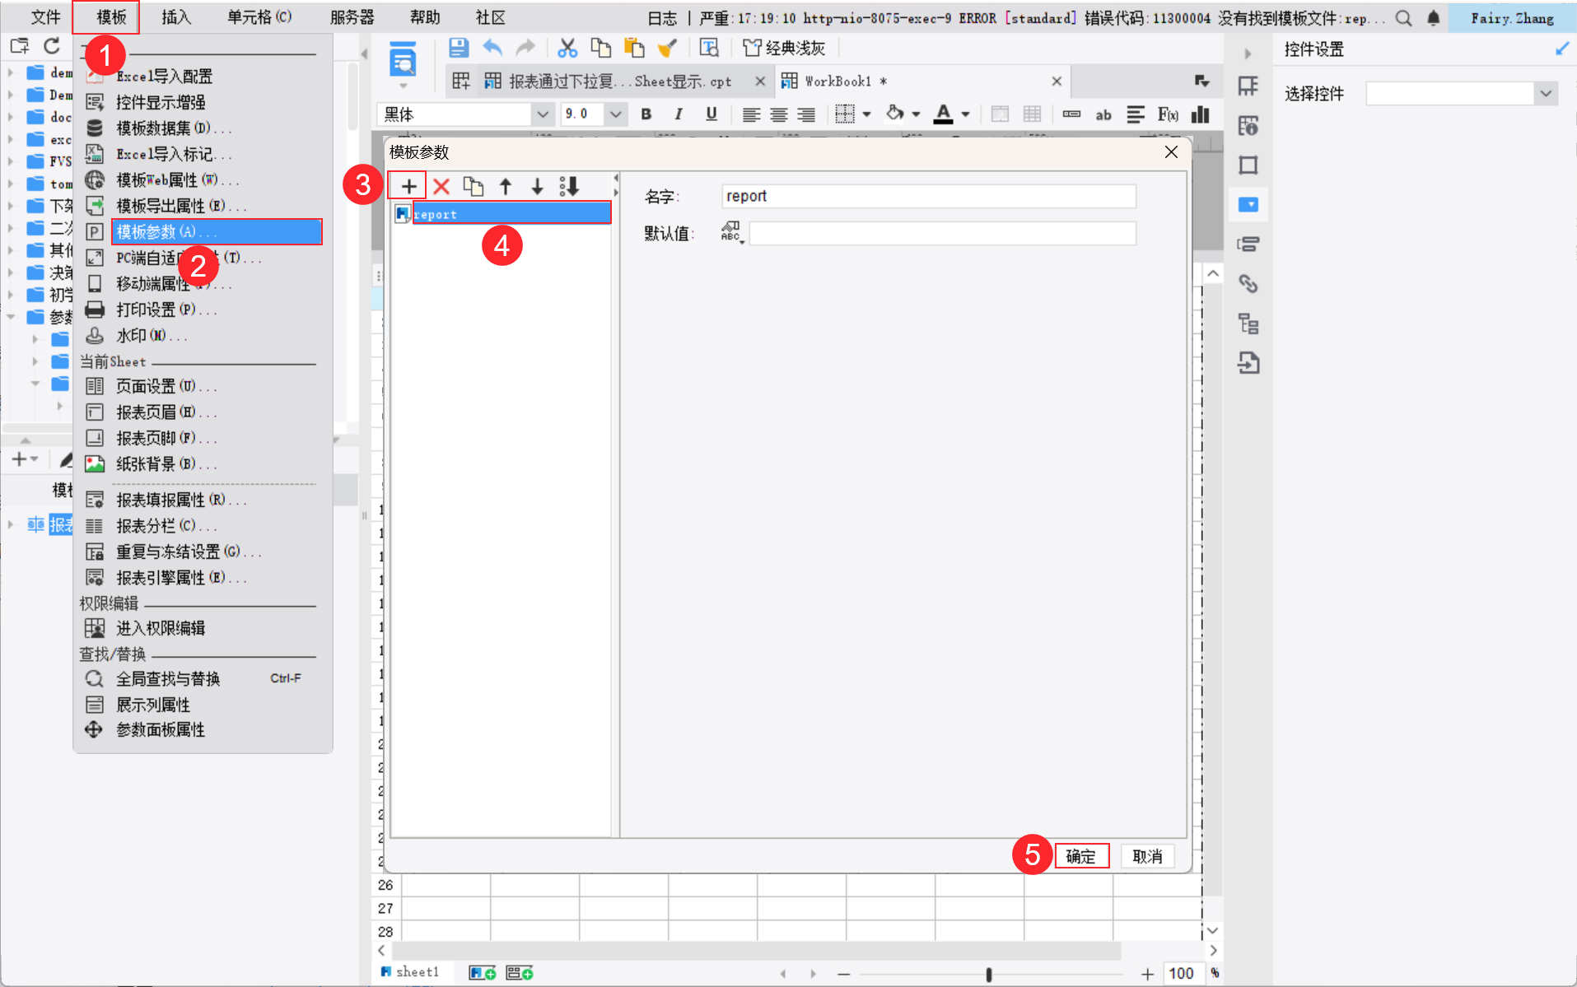This screenshot has height=987, width=1577.
Task: Click the 确定 button
Action: tap(1080, 856)
